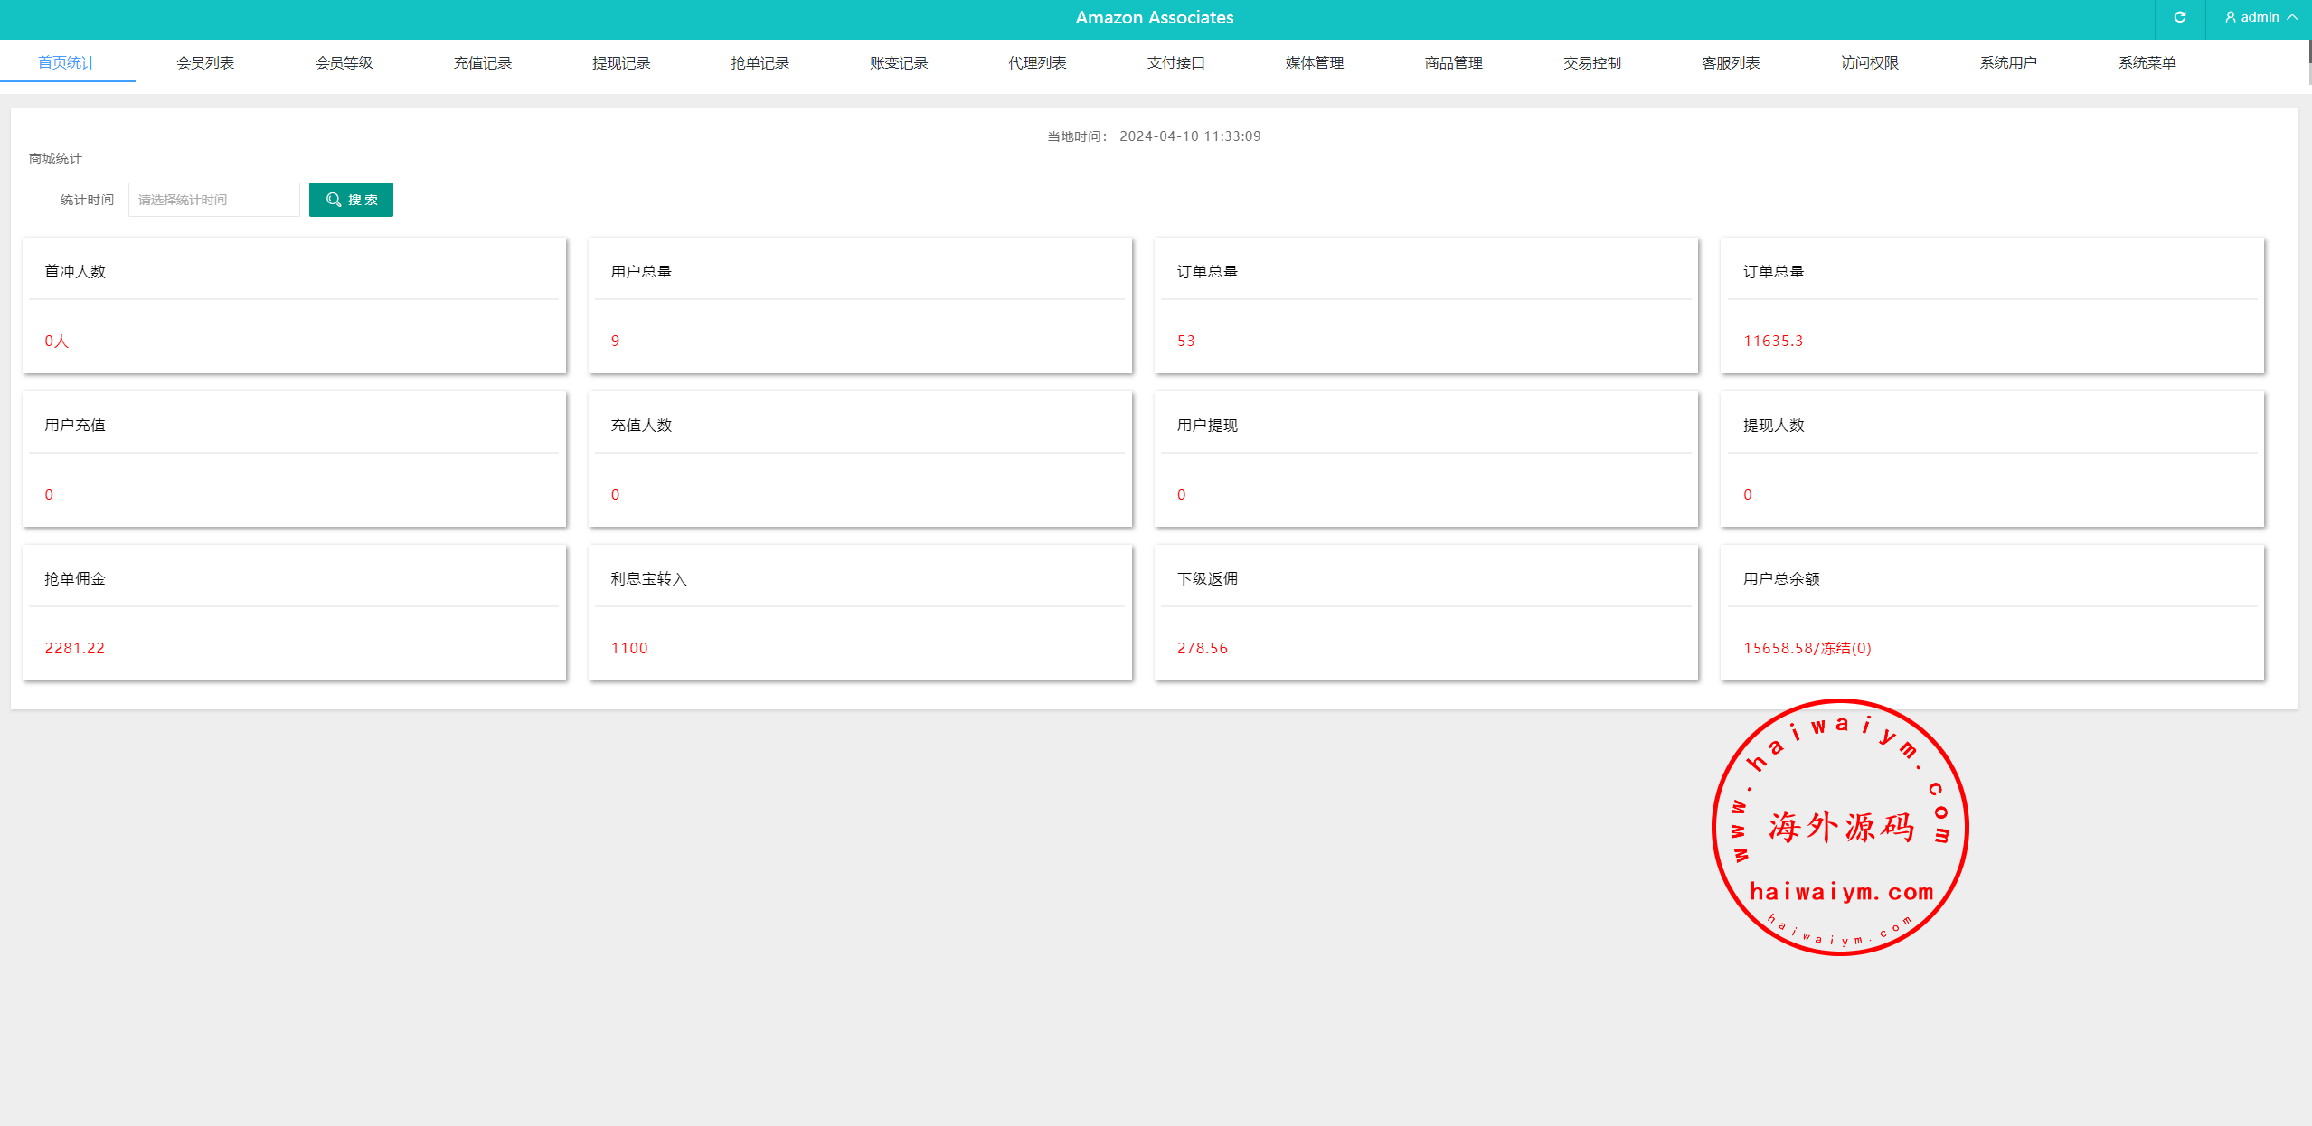
Task: Click the refresh icon in header
Action: click(2179, 17)
